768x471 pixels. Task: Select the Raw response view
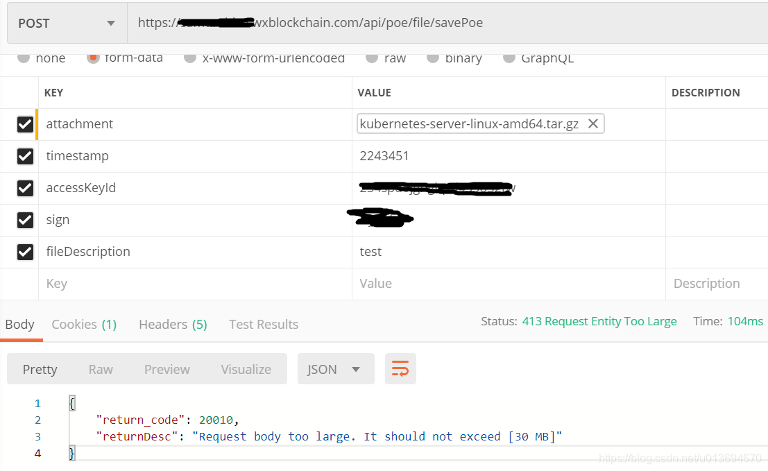100,368
